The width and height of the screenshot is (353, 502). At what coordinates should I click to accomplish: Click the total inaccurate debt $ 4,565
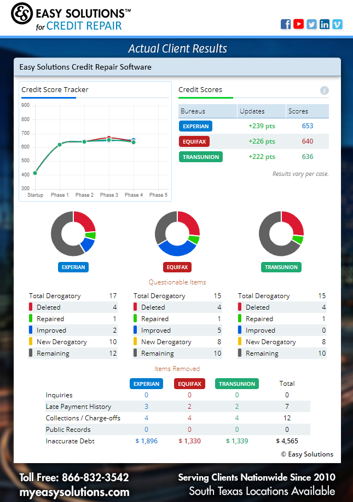click(x=287, y=441)
